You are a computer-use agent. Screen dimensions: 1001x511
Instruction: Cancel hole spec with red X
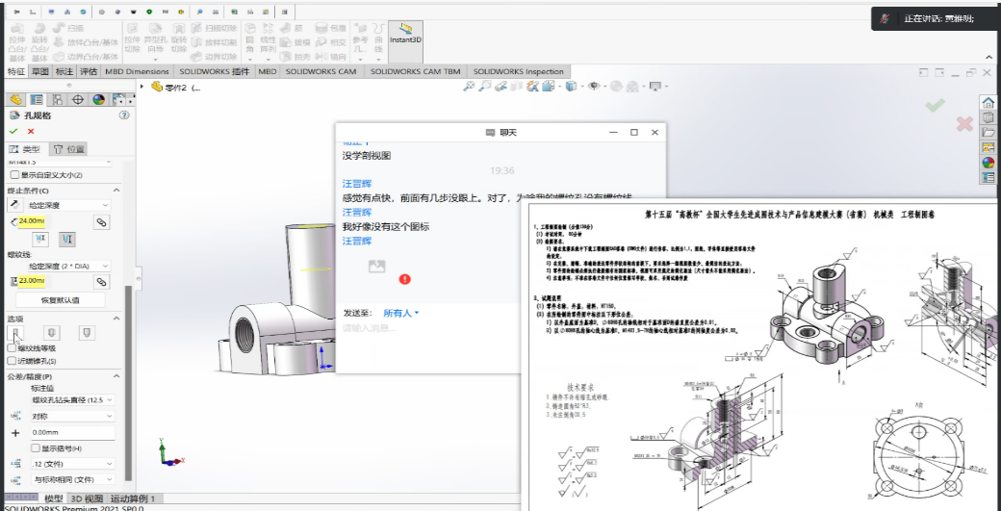[31, 132]
